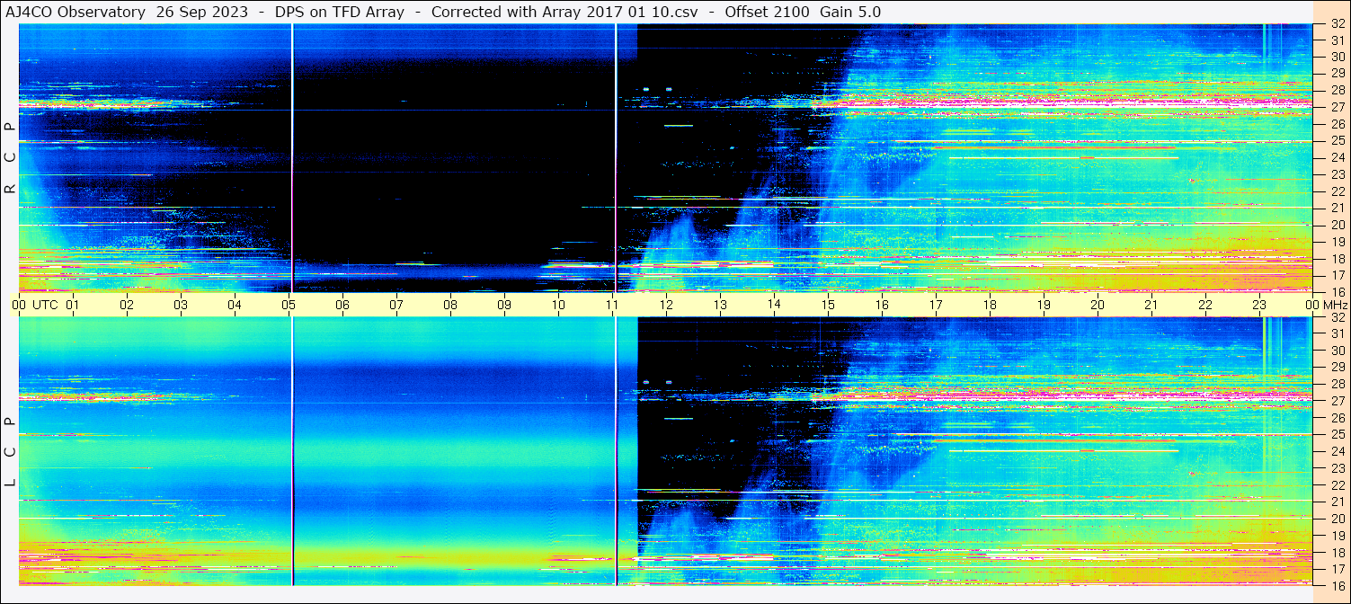The image size is (1351, 604).
Task: Click the 31 MHz label in LCP scale
Action: [1338, 333]
